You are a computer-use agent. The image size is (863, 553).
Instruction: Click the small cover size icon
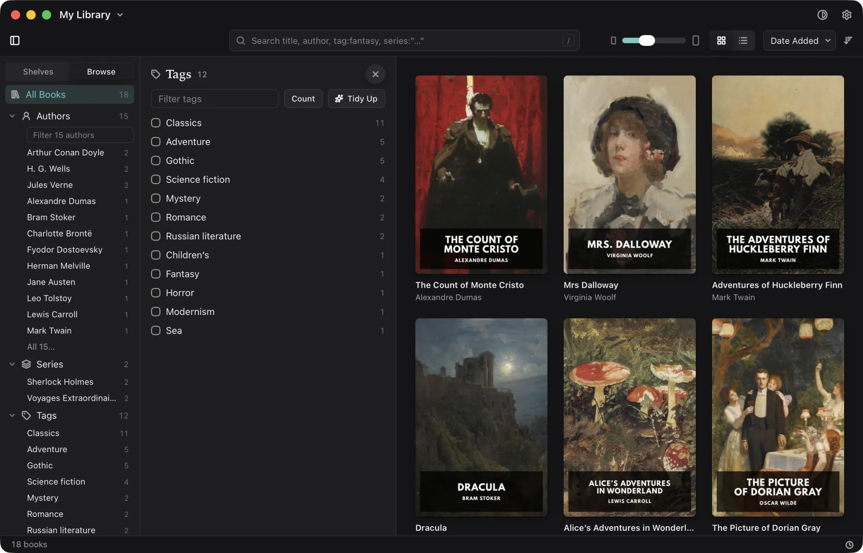(x=613, y=40)
